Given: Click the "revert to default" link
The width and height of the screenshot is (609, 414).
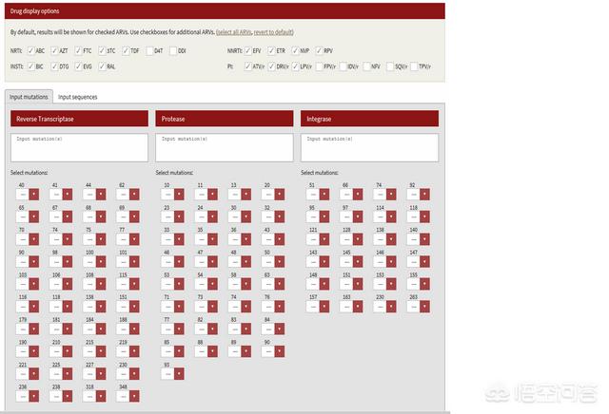Looking at the screenshot, I should point(280,32).
